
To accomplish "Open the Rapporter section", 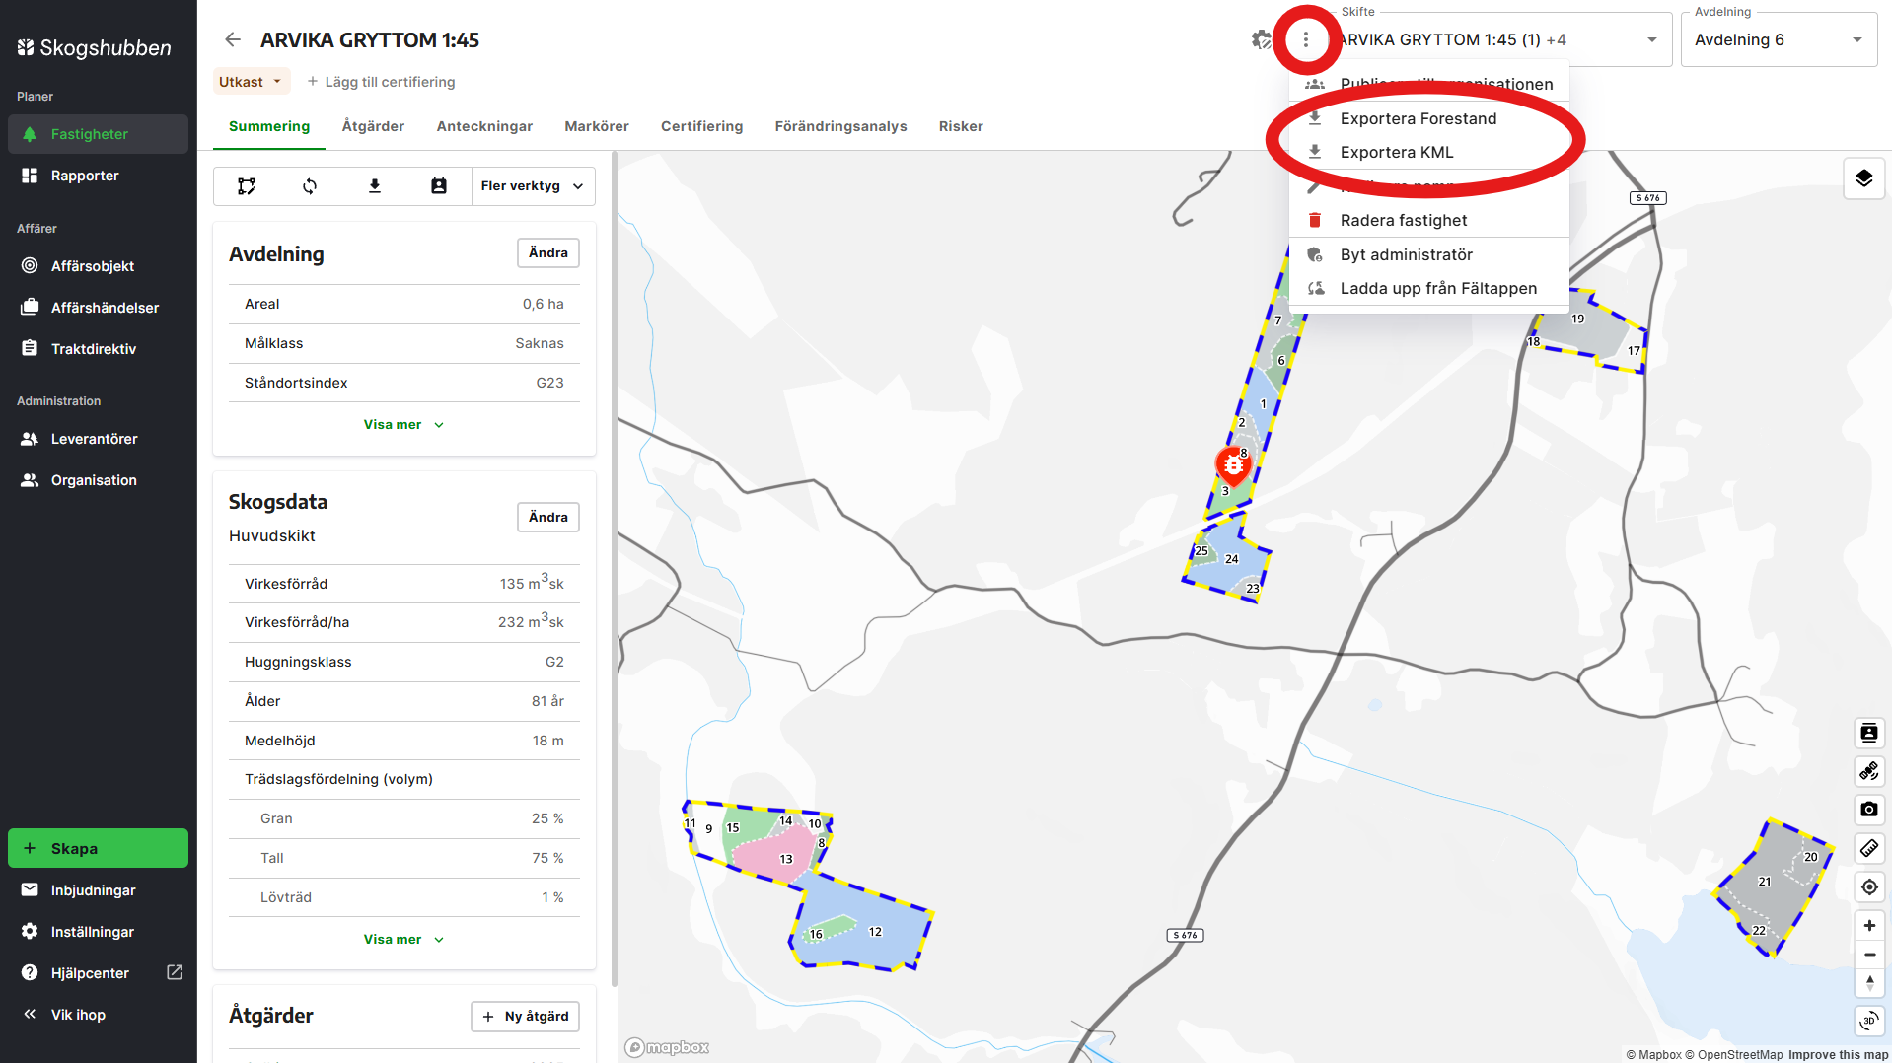I will pyautogui.click(x=85, y=175).
